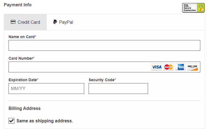The image size is (208, 129).
Task: Focus the Security Code input box
Action: [118, 89]
